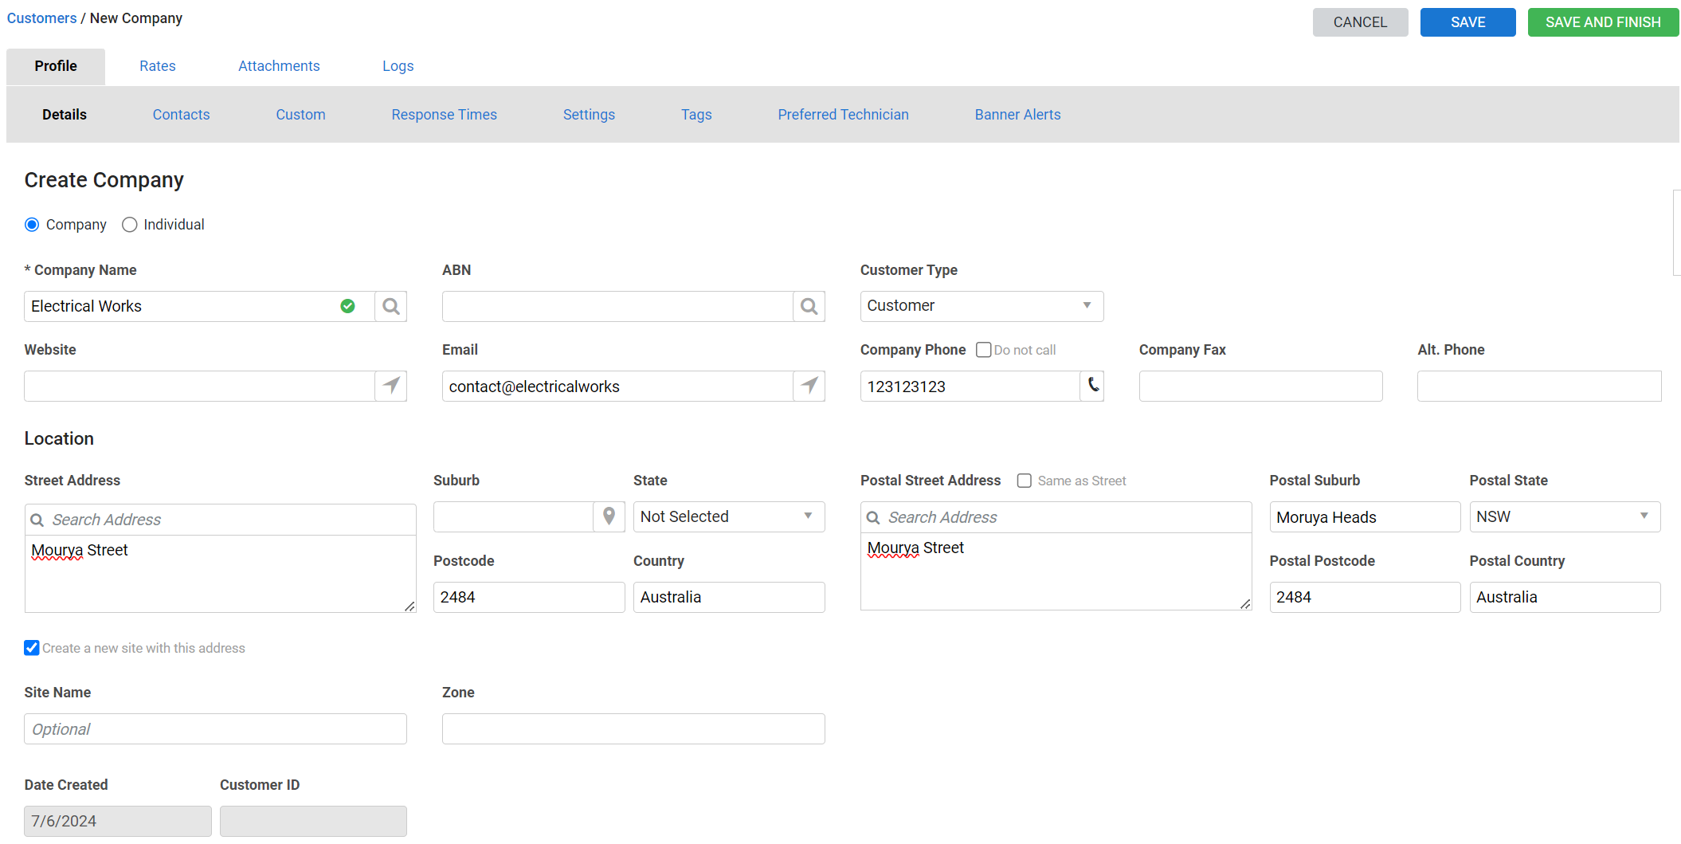This screenshot has height=844, width=1681.
Task: Click the Postcode field with 2484
Action: pos(529,597)
